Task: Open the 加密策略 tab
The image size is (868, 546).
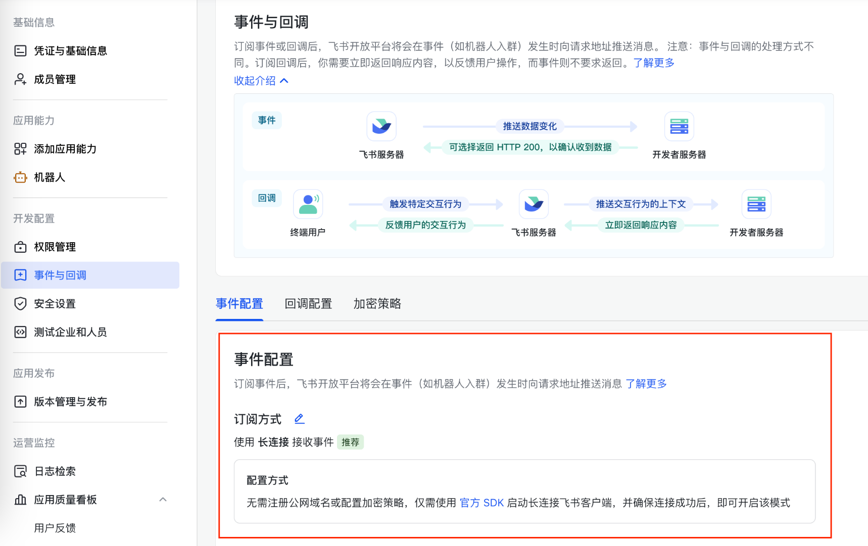Action: [x=377, y=304]
